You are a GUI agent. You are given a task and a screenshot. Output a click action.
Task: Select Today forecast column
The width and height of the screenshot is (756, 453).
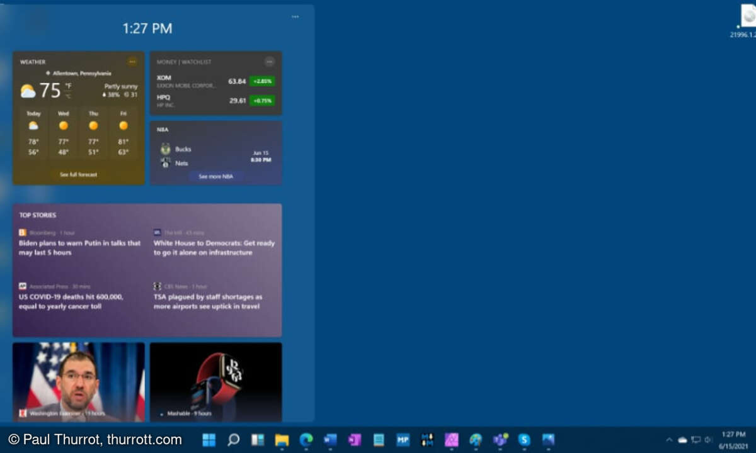(x=33, y=133)
